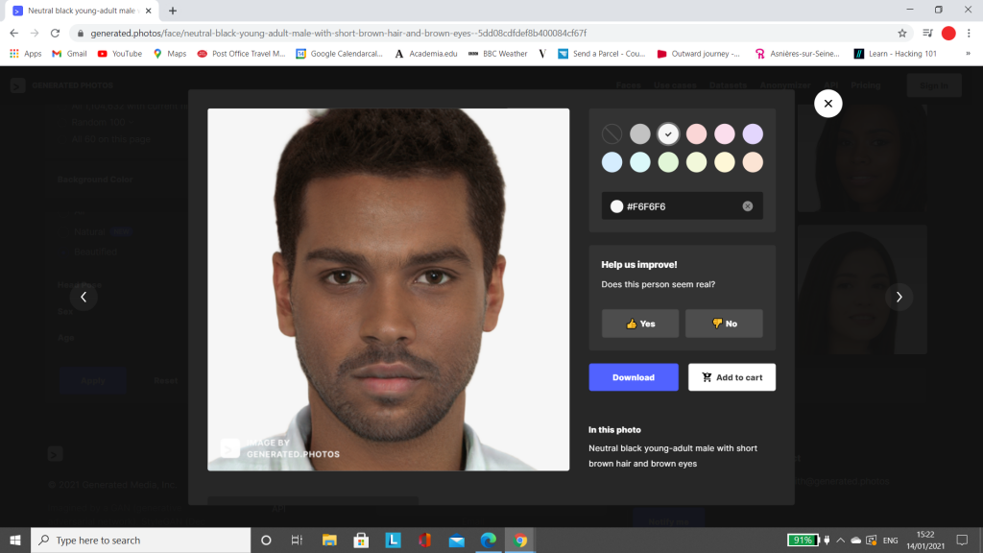Select the light green background swatch

click(x=668, y=161)
